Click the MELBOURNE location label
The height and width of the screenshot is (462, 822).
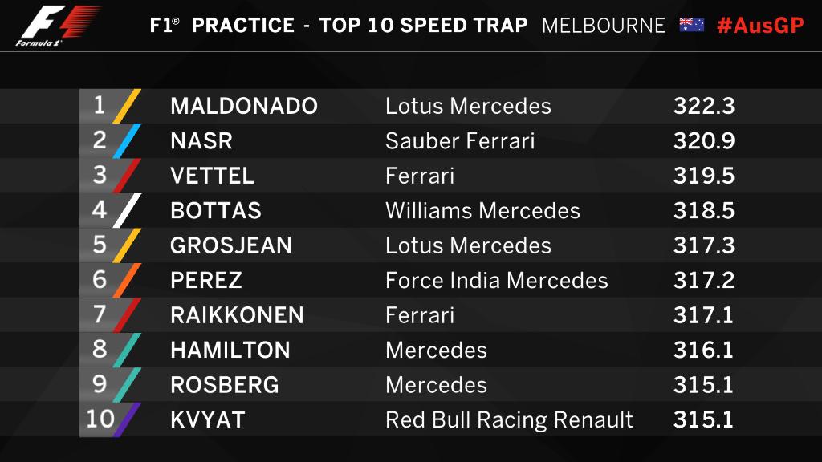(x=604, y=26)
